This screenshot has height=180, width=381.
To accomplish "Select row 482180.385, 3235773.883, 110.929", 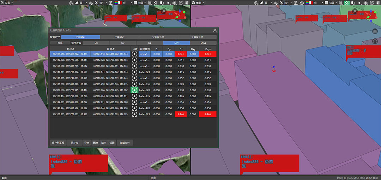I will [x=133, y=114].
